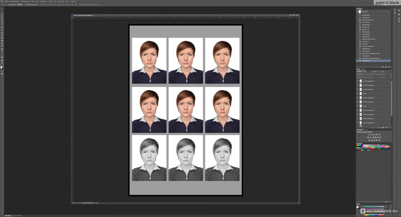Open the Фильтр menu
The width and height of the screenshot is (401, 217).
coord(50,1)
